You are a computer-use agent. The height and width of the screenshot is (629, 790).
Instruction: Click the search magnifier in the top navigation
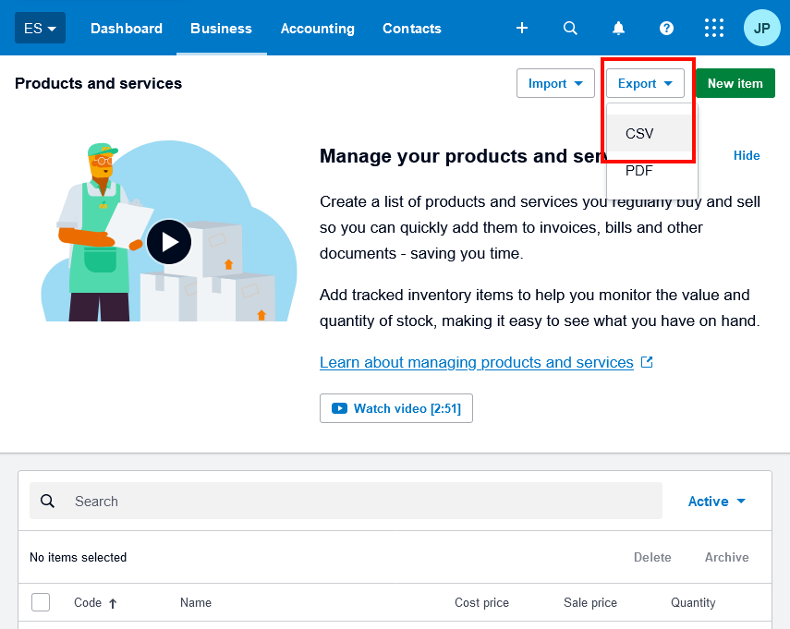570,28
